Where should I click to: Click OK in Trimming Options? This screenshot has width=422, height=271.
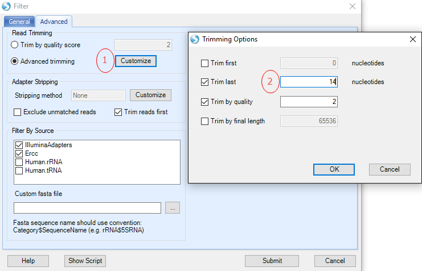(334, 169)
